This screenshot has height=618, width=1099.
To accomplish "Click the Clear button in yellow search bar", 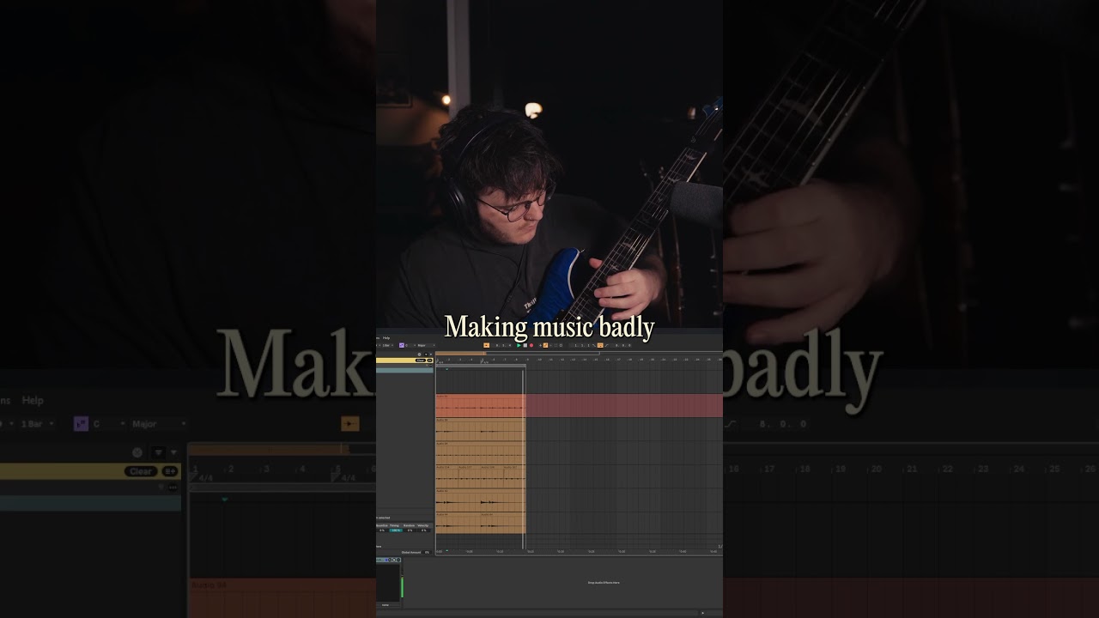I will 420,360.
